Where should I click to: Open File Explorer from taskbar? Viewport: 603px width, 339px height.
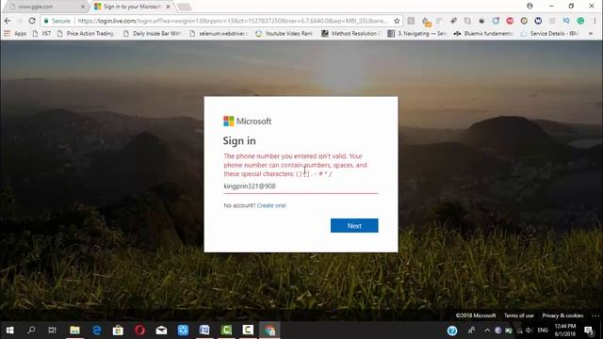[74, 331]
